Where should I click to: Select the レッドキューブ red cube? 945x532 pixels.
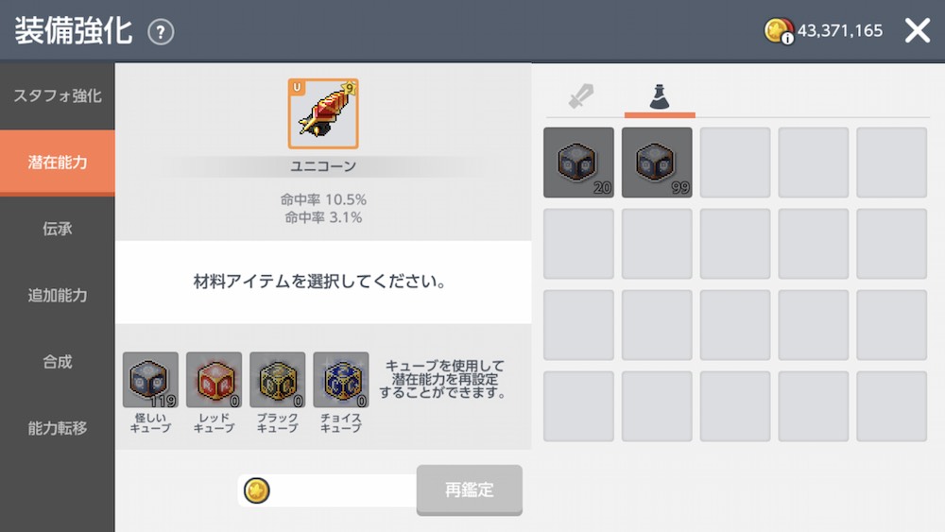[214, 380]
